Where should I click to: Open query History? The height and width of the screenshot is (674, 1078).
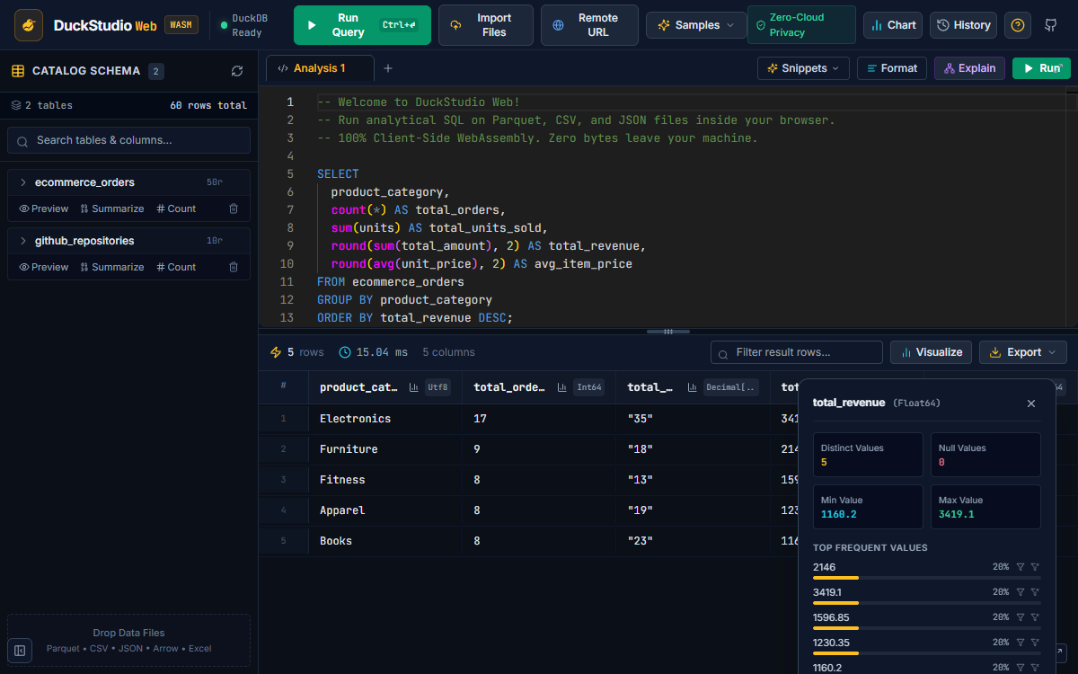point(964,25)
